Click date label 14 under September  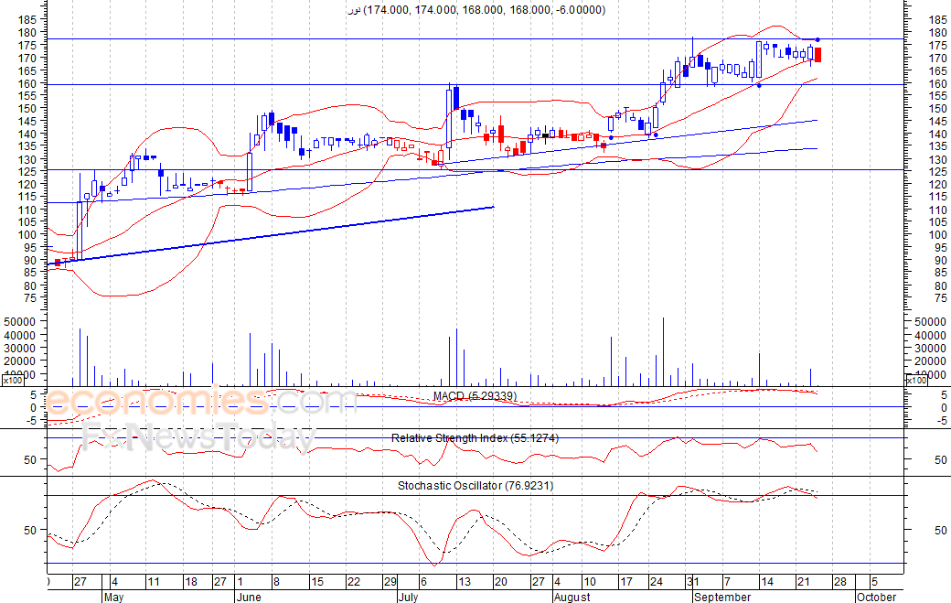coord(767,582)
